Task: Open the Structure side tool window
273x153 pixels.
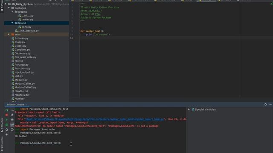Action: pyautogui.click(x=2, y=125)
